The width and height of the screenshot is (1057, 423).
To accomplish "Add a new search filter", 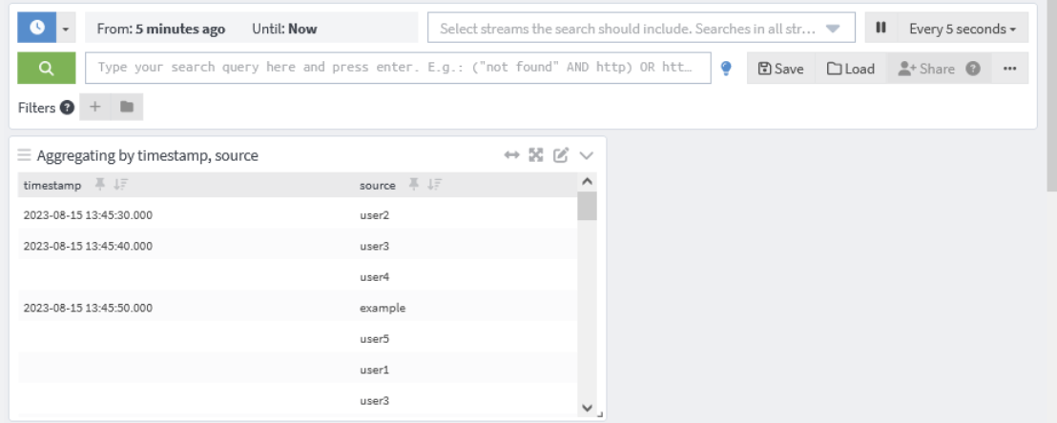I will [95, 109].
